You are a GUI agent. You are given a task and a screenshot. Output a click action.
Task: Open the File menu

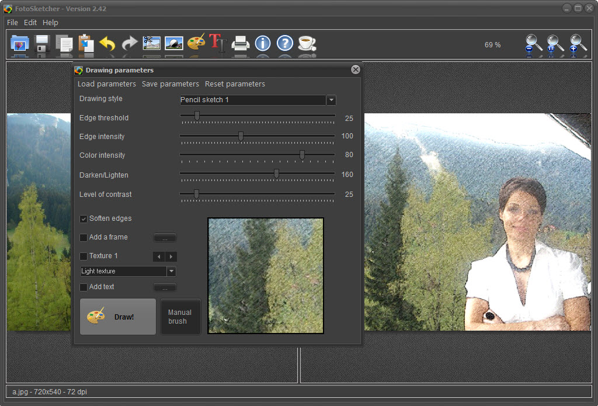12,22
